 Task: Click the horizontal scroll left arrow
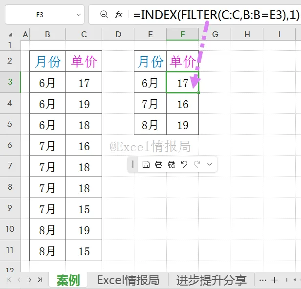[x=295, y=280]
